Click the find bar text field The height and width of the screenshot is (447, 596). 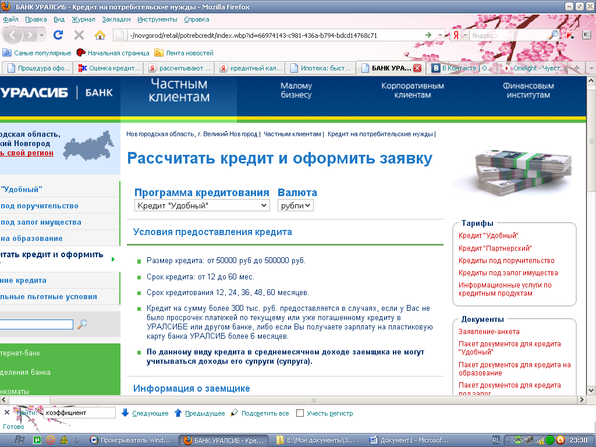click(79, 413)
